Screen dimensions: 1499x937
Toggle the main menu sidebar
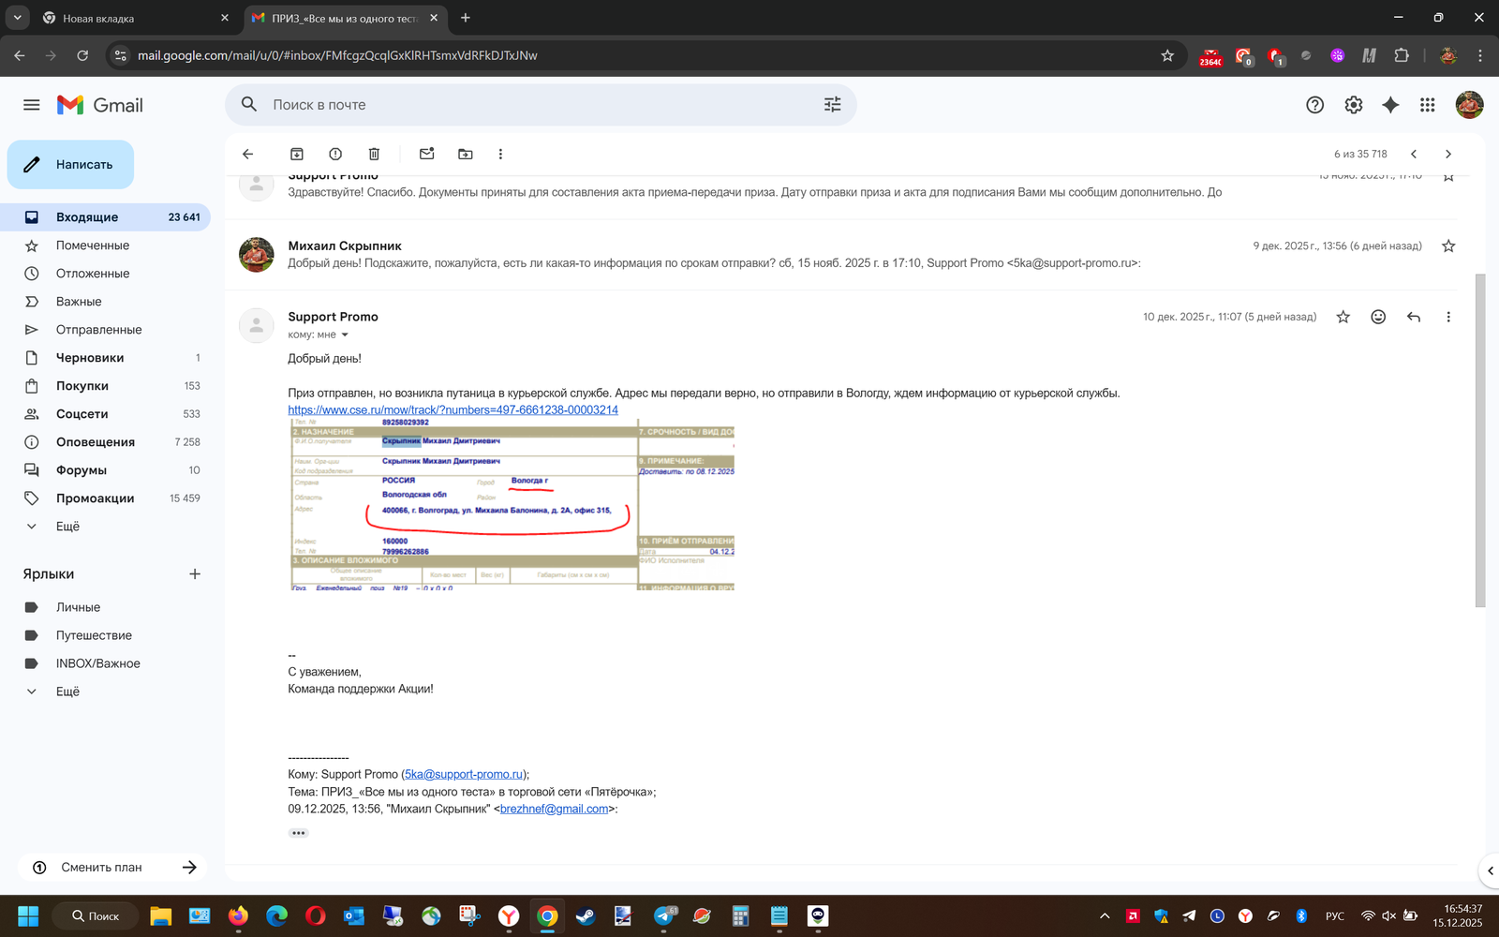point(32,105)
